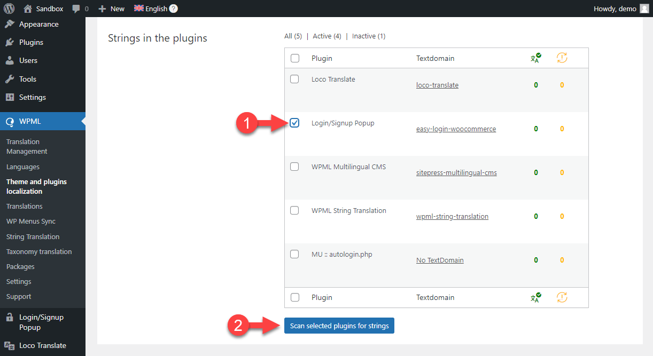
Task: Toggle the select-all checkbox in table header
Action: (294, 58)
